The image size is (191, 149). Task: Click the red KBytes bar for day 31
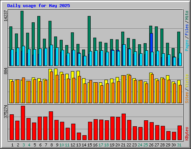[179, 133]
